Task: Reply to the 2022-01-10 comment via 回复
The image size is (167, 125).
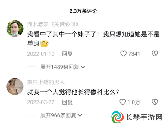Action: [67, 54]
